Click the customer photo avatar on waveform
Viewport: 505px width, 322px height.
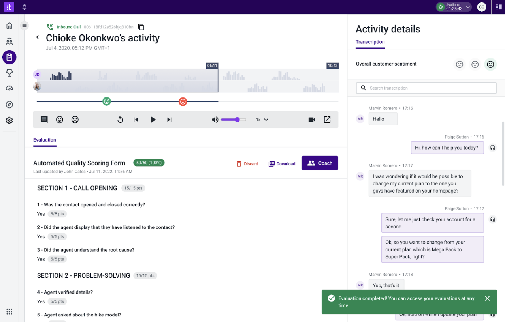37,86
